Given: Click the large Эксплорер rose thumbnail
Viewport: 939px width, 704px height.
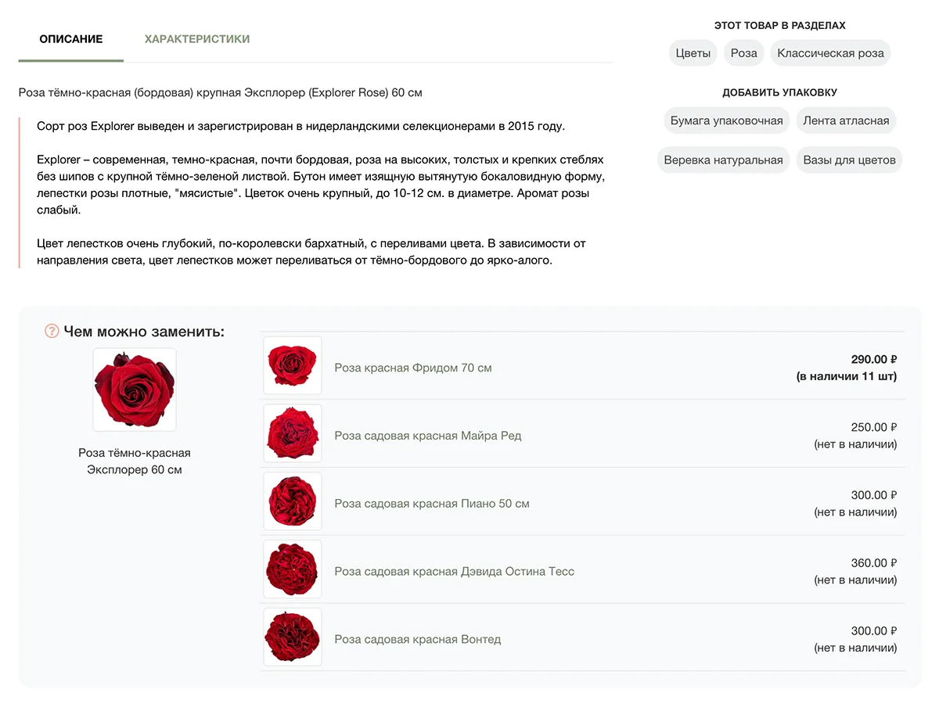Looking at the screenshot, I should 135,390.
